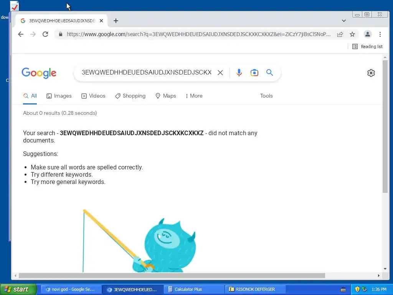Switch to Calculator Plus in taskbar
393x295 pixels.
coord(194,289)
